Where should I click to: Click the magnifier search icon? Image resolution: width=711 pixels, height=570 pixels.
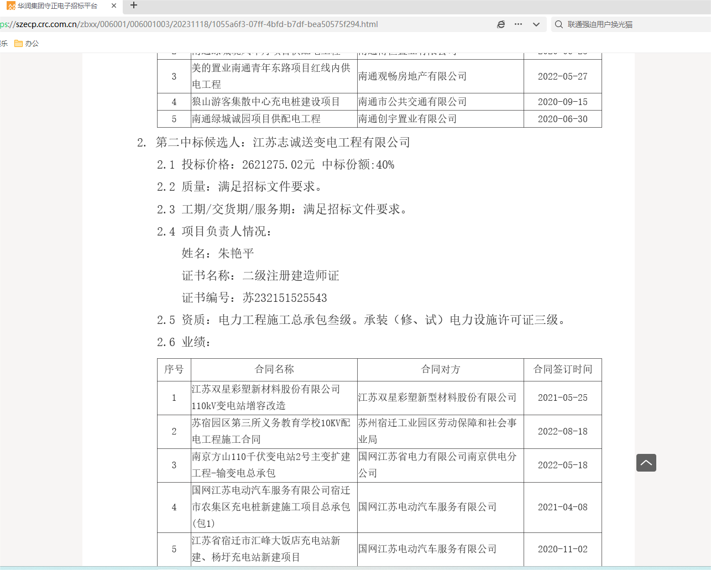[559, 24]
